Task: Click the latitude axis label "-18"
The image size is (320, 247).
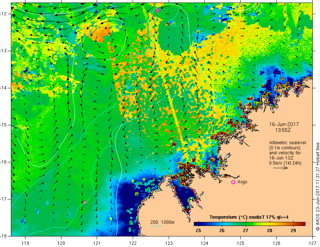Action: point(4,236)
